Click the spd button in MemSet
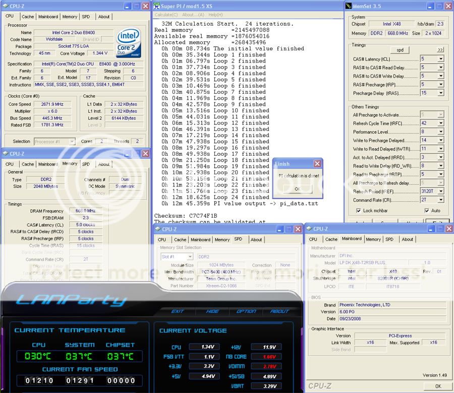Screen dimensions: 454x393 [x=400, y=50]
